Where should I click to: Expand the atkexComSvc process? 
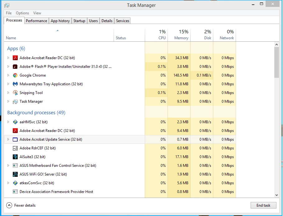point(8,183)
